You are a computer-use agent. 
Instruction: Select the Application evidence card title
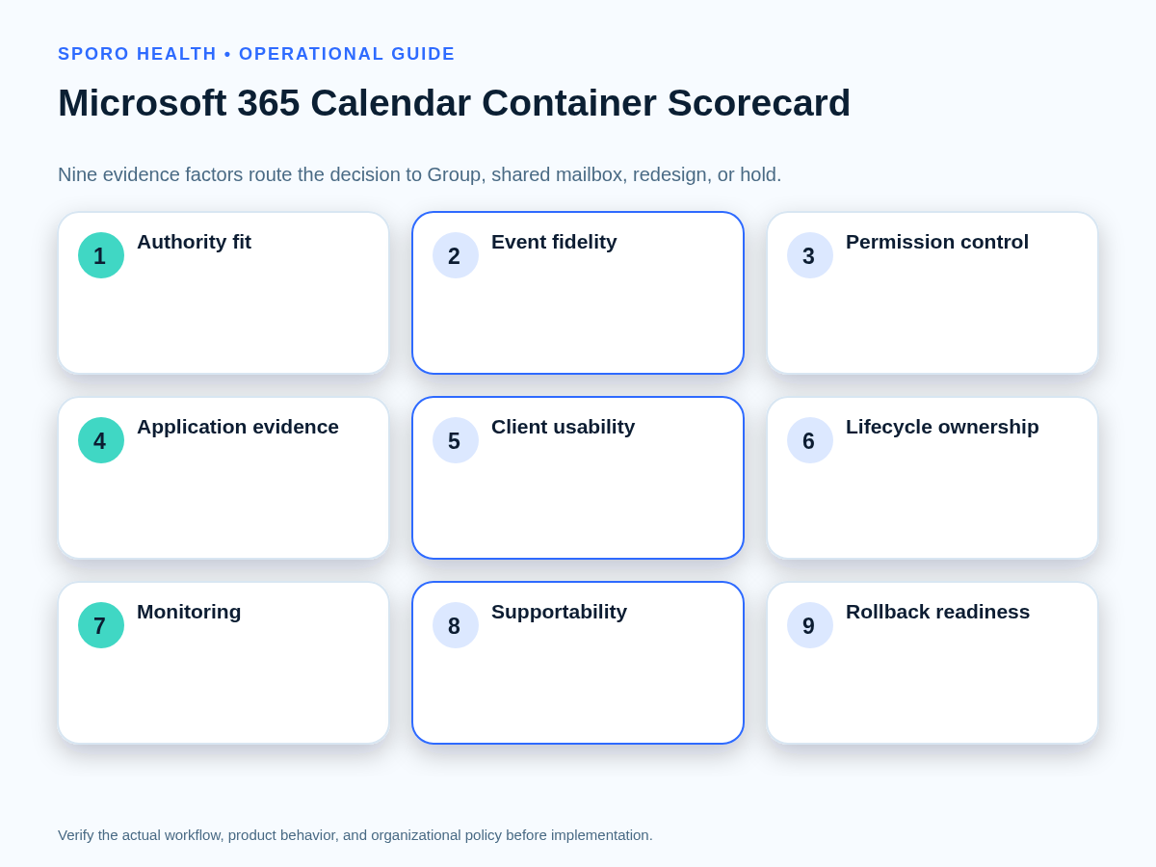[238, 427]
